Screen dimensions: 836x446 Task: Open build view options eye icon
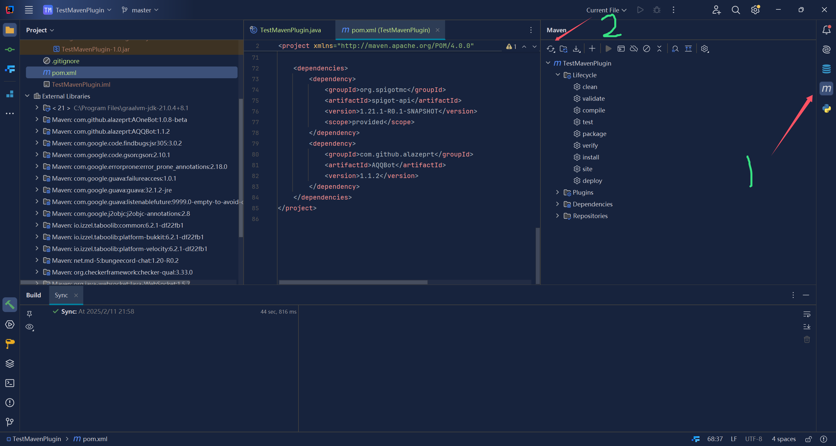pyautogui.click(x=30, y=327)
